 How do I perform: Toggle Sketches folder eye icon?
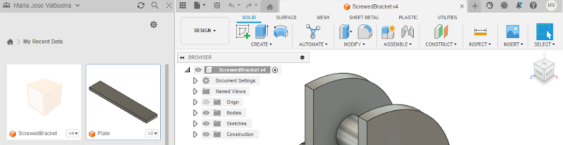pyautogui.click(x=206, y=124)
